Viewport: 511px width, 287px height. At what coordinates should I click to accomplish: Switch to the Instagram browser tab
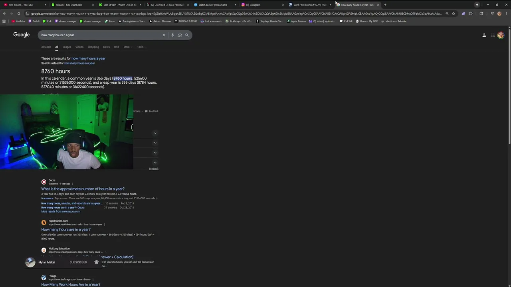(x=263, y=5)
